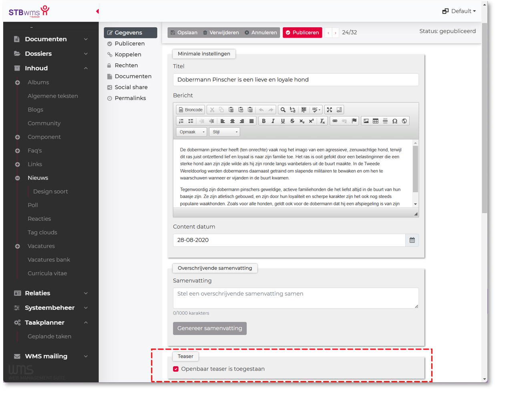Click the Annuleren cancel button
This screenshot has height=395, width=513.
pyautogui.click(x=261, y=32)
